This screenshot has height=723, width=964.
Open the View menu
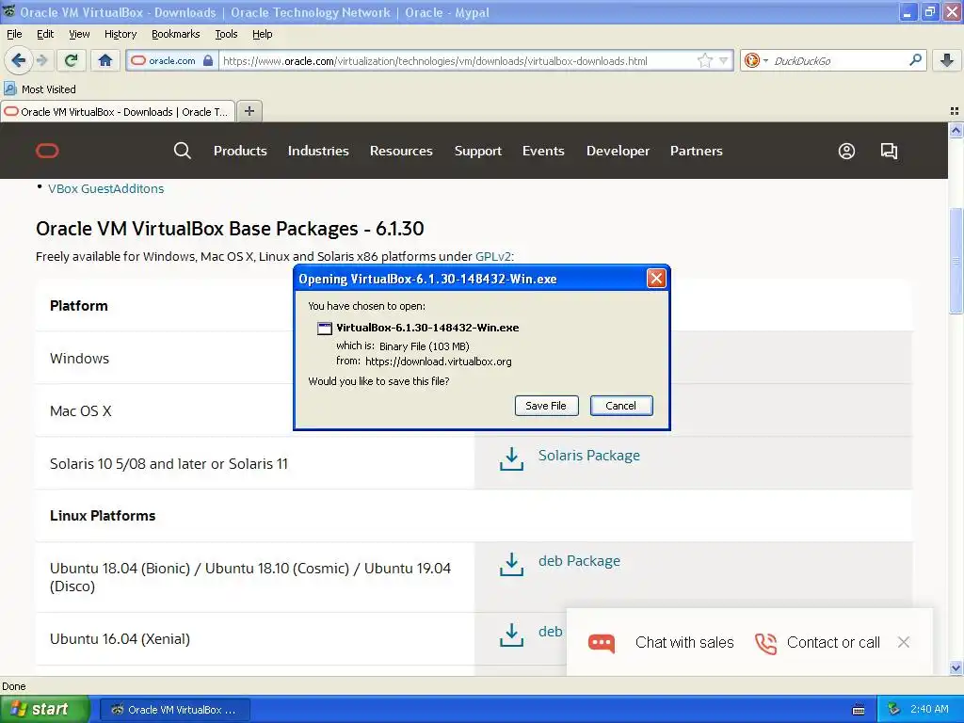(x=79, y=35)
